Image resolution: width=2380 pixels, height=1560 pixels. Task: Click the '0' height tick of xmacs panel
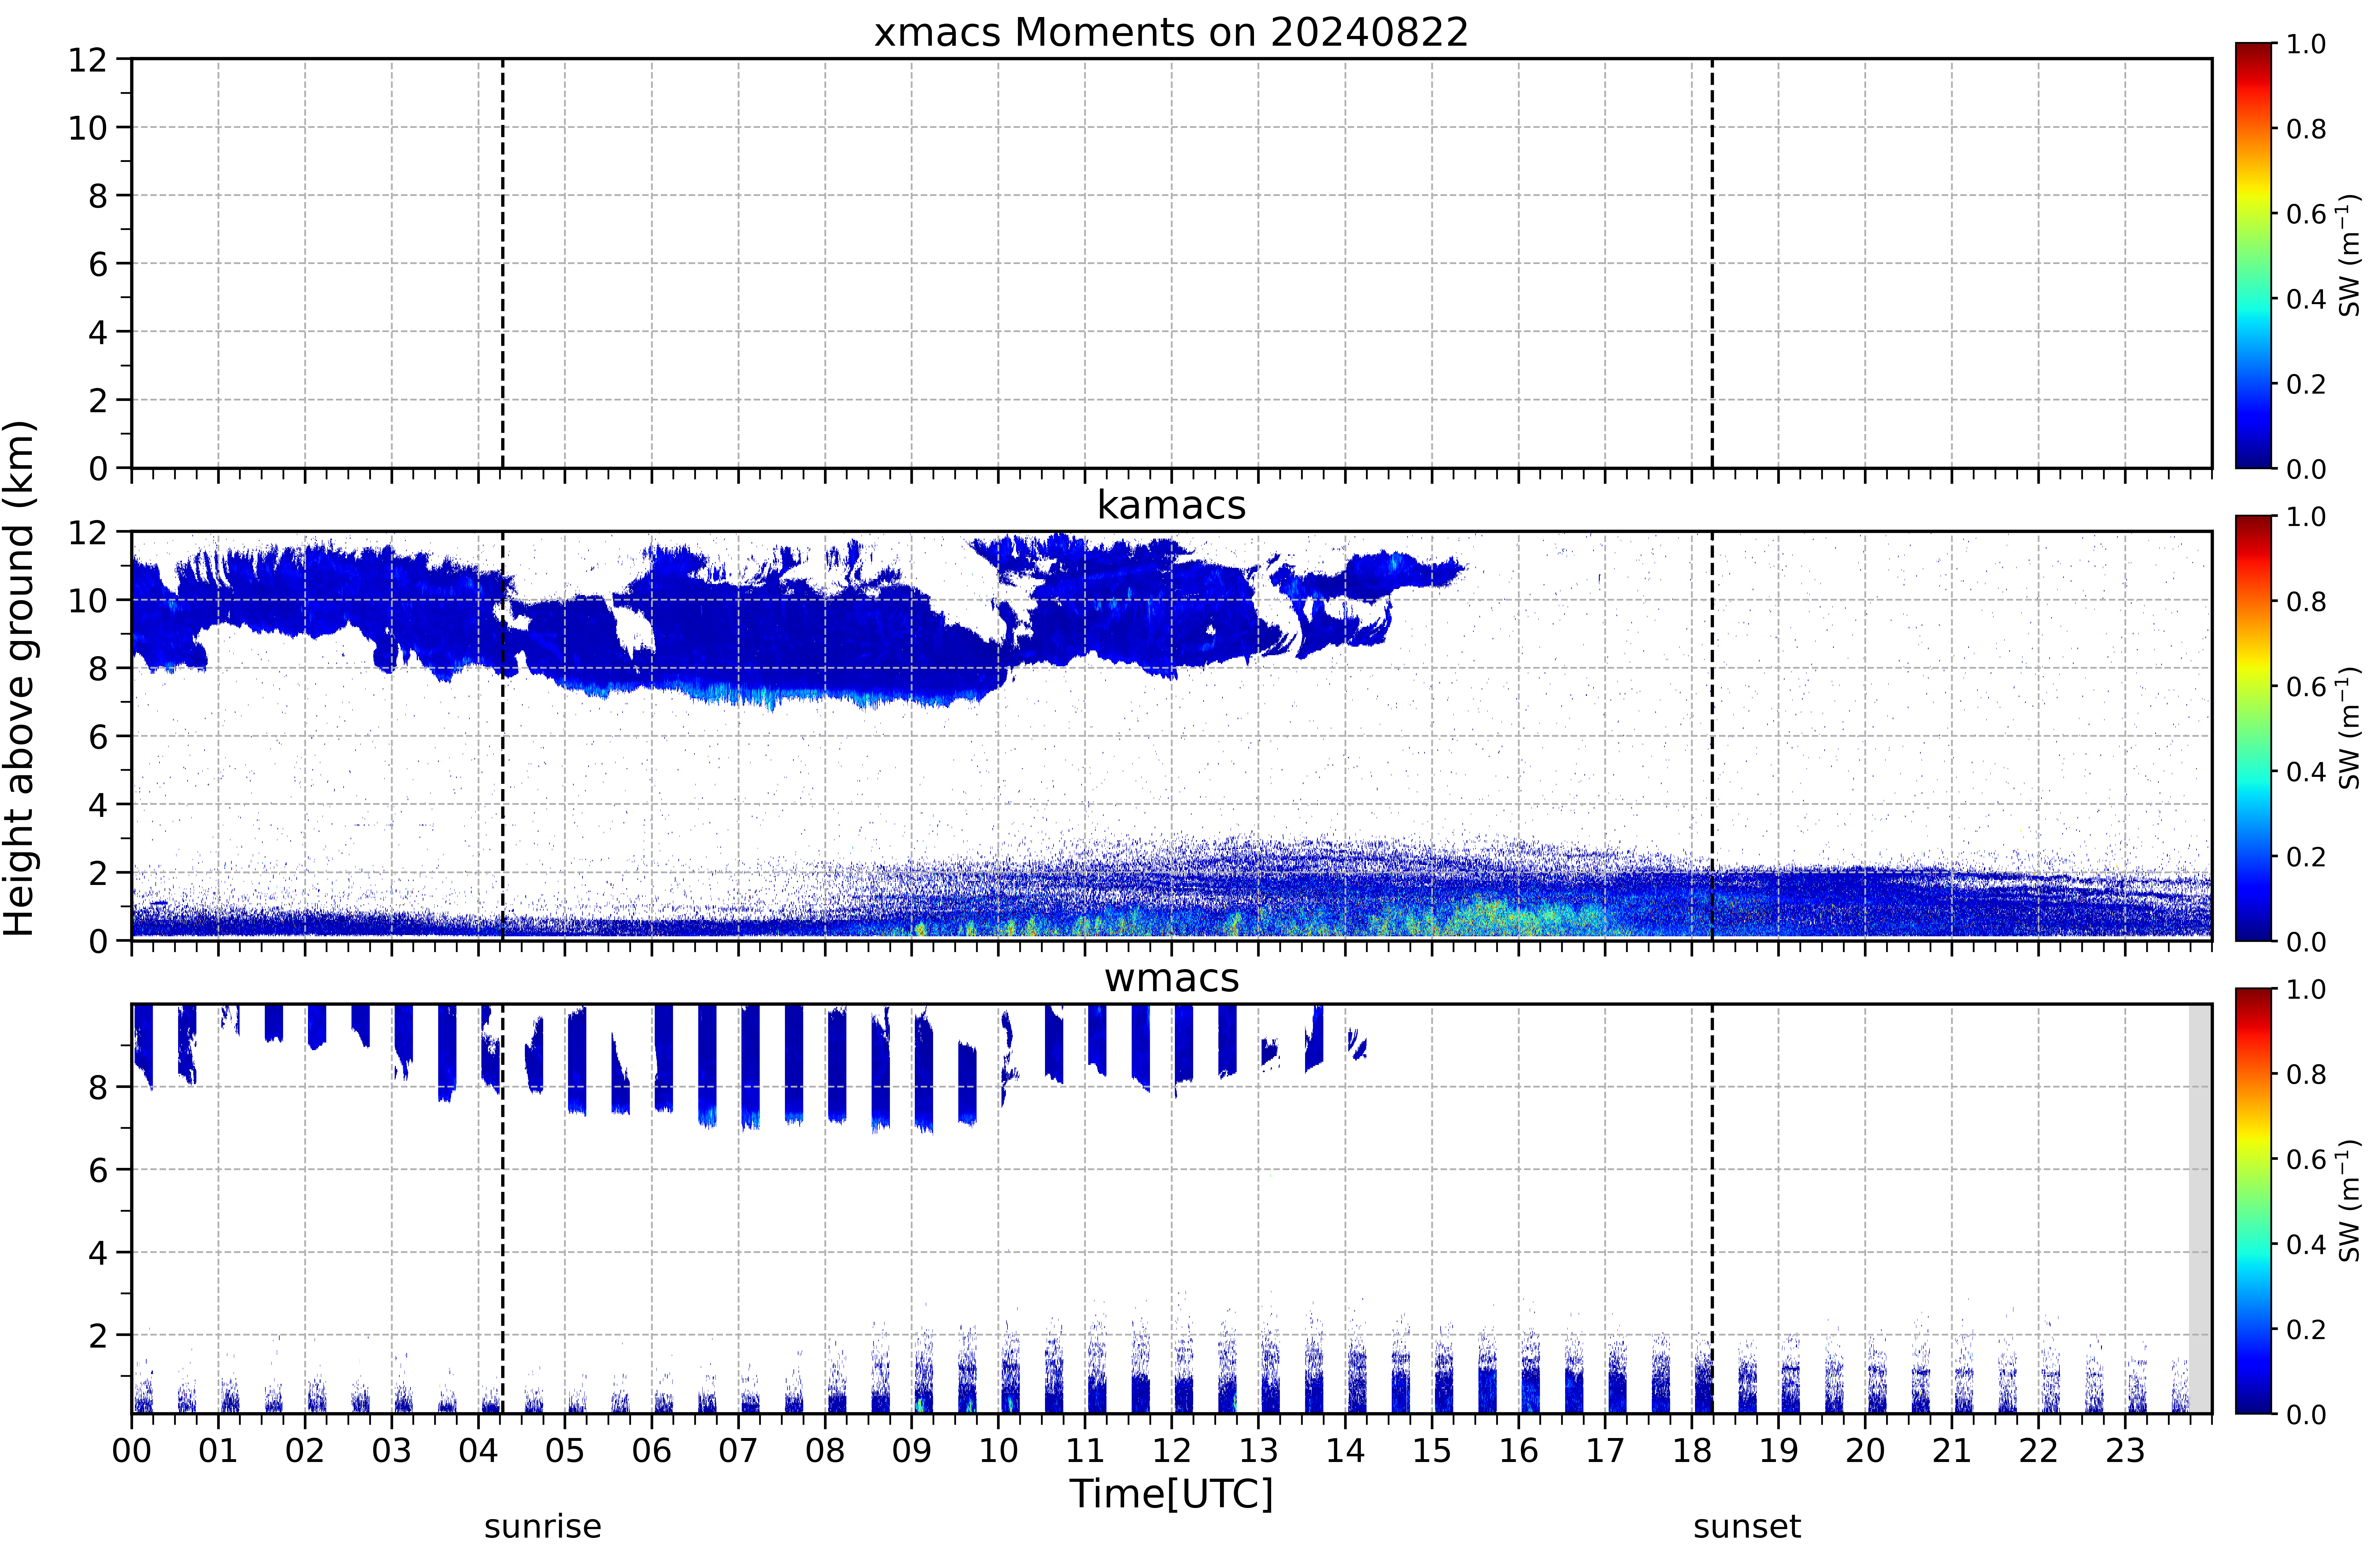(x=98, y=468)
